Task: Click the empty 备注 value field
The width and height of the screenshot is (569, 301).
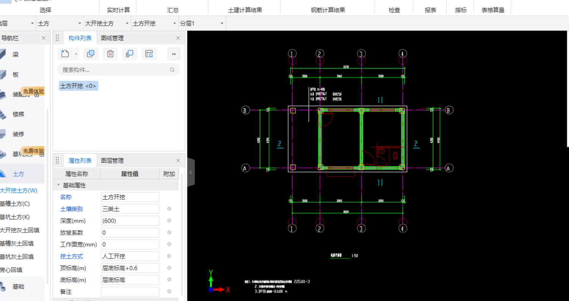Action: pos(130,292)
